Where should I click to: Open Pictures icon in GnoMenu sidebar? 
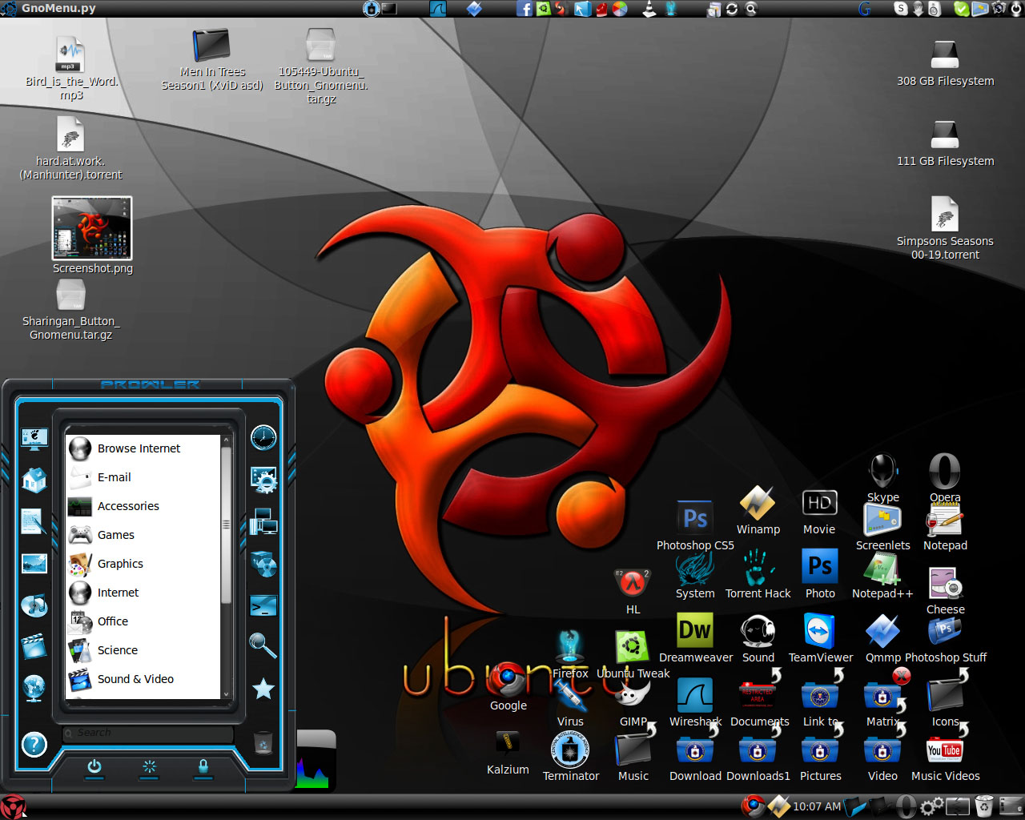34,563
